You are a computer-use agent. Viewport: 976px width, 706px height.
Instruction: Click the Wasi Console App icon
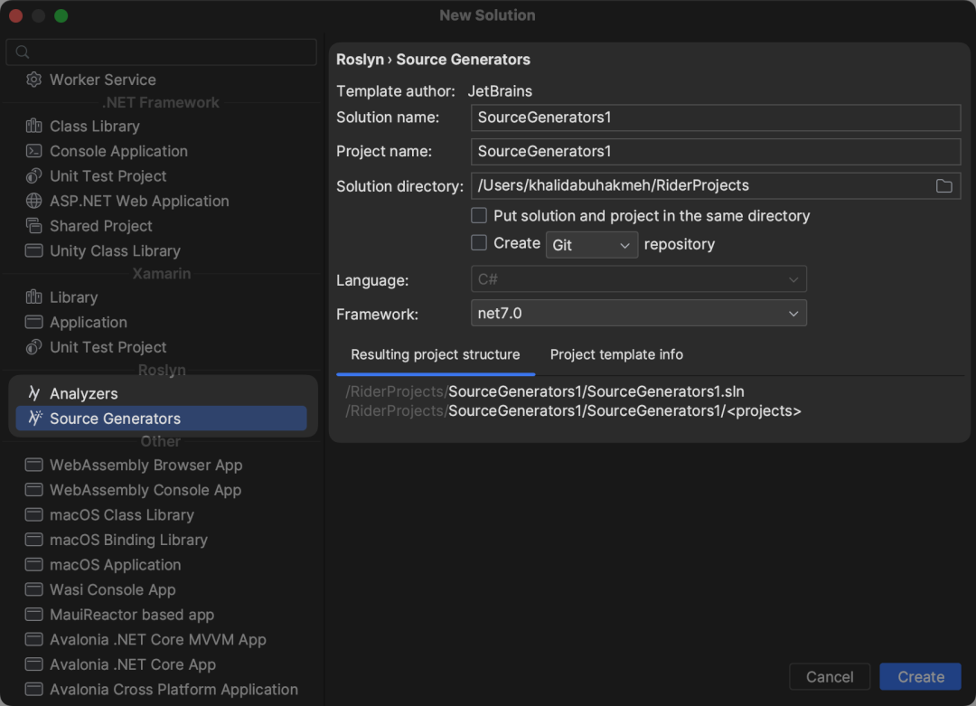pyautogui.click(x=33, y=589)
